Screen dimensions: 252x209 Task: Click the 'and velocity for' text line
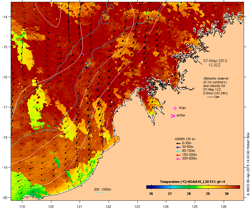pyautogui.click(x=214, y=86)
